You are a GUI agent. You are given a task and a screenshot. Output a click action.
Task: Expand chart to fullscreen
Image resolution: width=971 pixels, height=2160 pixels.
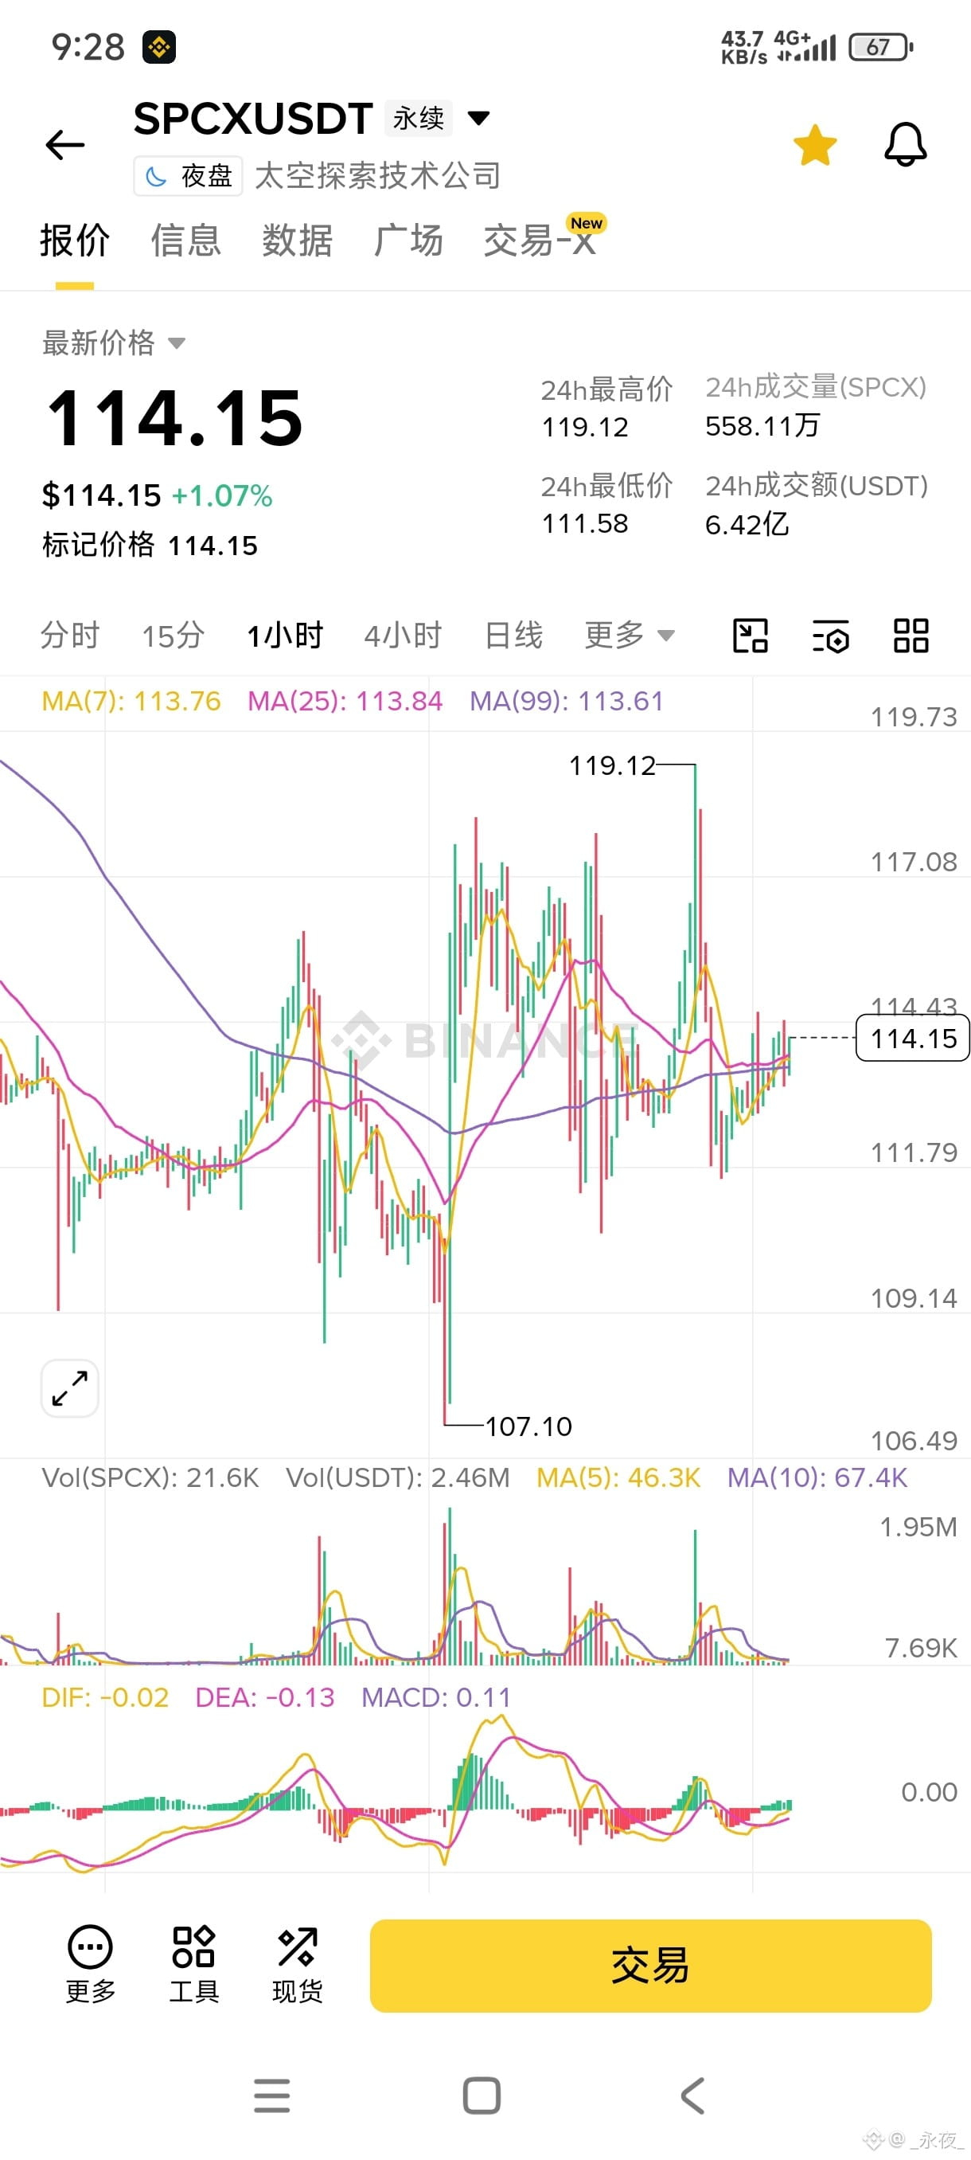coord(69,1388)
